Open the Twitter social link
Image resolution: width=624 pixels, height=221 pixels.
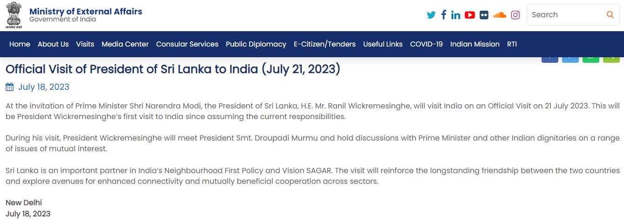(431, 15)
